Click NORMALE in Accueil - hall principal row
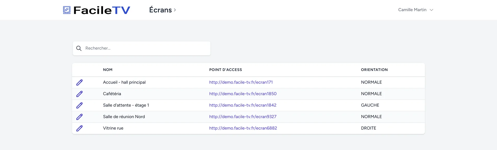Screen dimensions: 497x150 click(x=371, y=82)
